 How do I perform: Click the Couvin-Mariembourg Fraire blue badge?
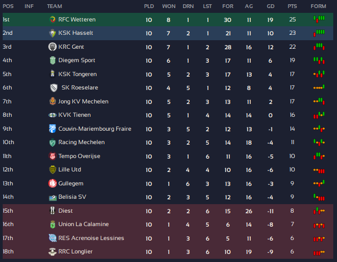click(x=52, y=129)
